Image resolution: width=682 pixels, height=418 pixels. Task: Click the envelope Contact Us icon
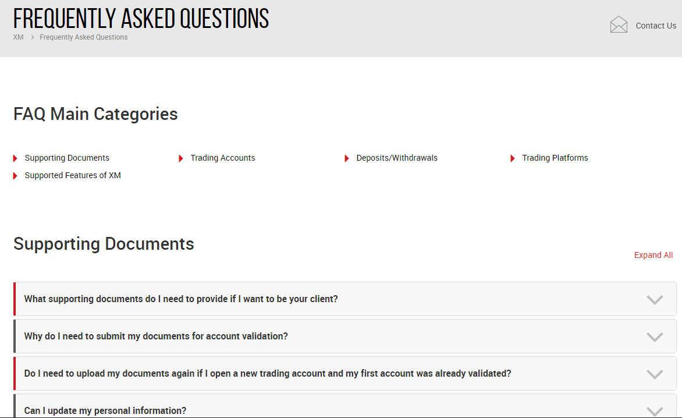coord(619,25)
